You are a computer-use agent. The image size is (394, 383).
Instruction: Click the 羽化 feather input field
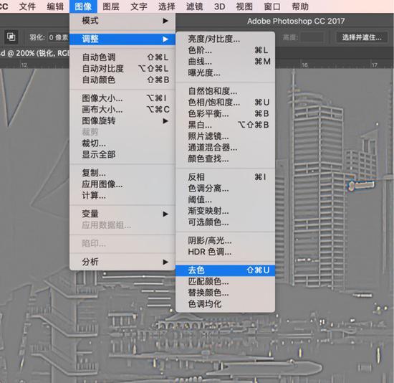(x=58, y=37)
